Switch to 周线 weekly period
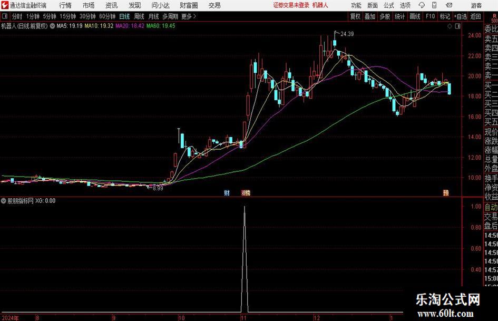The image size is (498, 321). 139,16
